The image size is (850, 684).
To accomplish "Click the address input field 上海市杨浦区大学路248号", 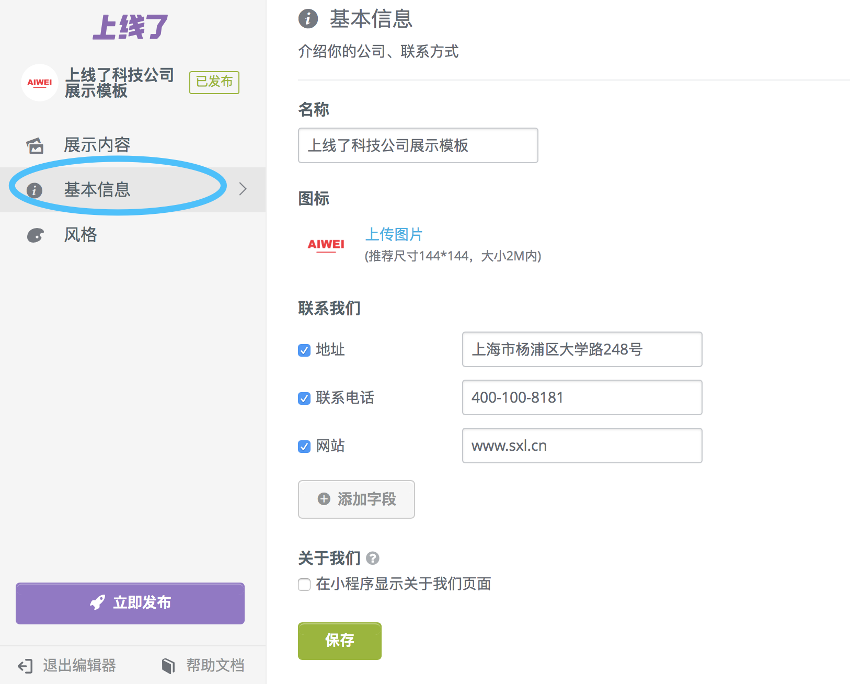I will point(582,349).
